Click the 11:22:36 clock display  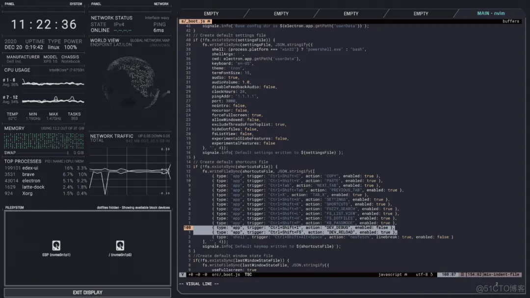[x=44, y=25]
